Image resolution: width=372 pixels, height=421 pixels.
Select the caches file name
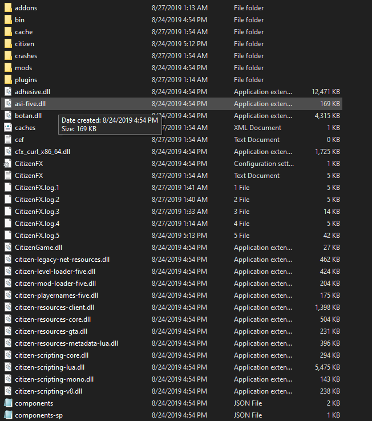[25, 128]
